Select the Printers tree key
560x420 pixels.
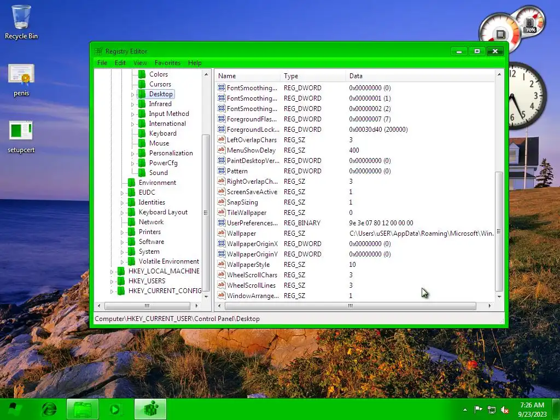pos(150,232)
